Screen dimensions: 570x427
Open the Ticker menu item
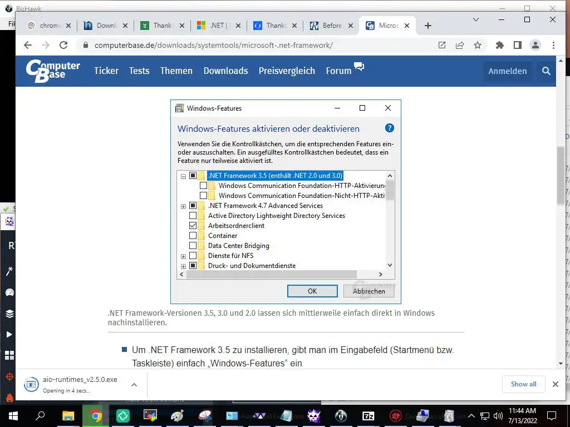(106, 71)
